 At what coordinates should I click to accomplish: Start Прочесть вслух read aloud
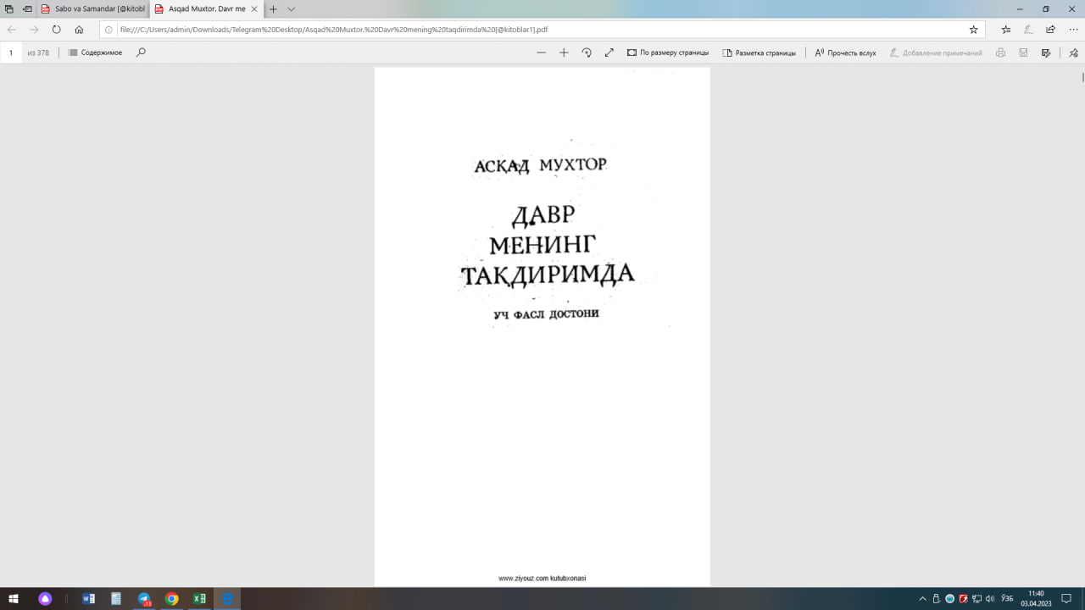(845, 53)
